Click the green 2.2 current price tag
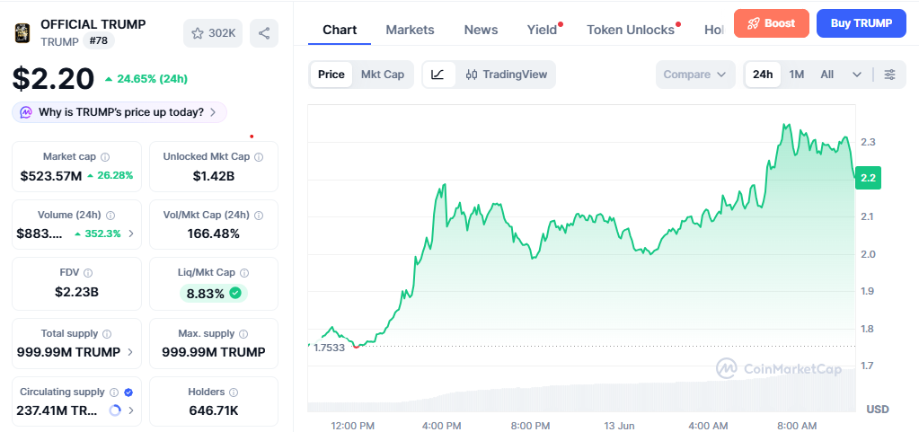 (868, 178)
